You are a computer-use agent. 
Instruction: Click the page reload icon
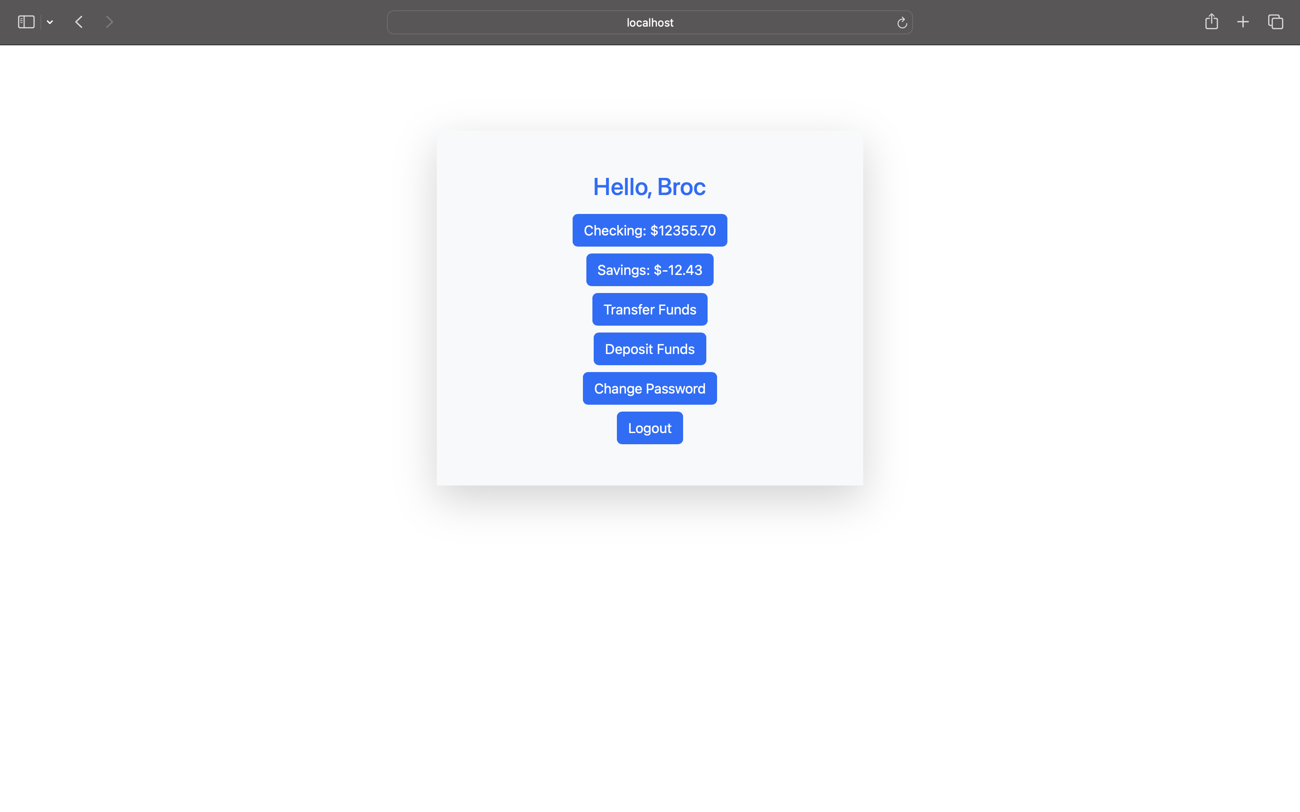pyautogui.click(x=901, y=22)
